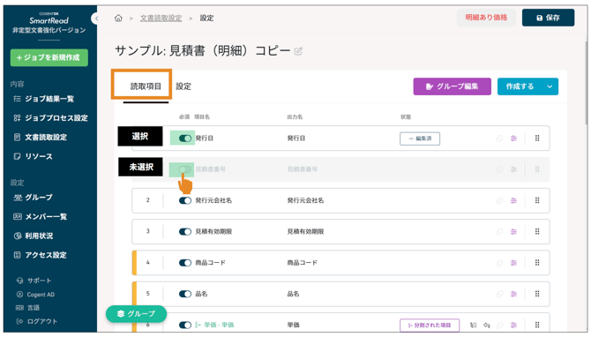The width and height of the screenshot is (591, 337).
Task: Open 利用状況 in the sidebar
Action: (34, 236)
